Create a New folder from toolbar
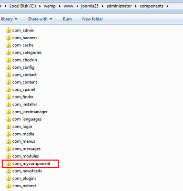Image resolution: width=183 pixels, height=191 pixels. pos(92,19)
